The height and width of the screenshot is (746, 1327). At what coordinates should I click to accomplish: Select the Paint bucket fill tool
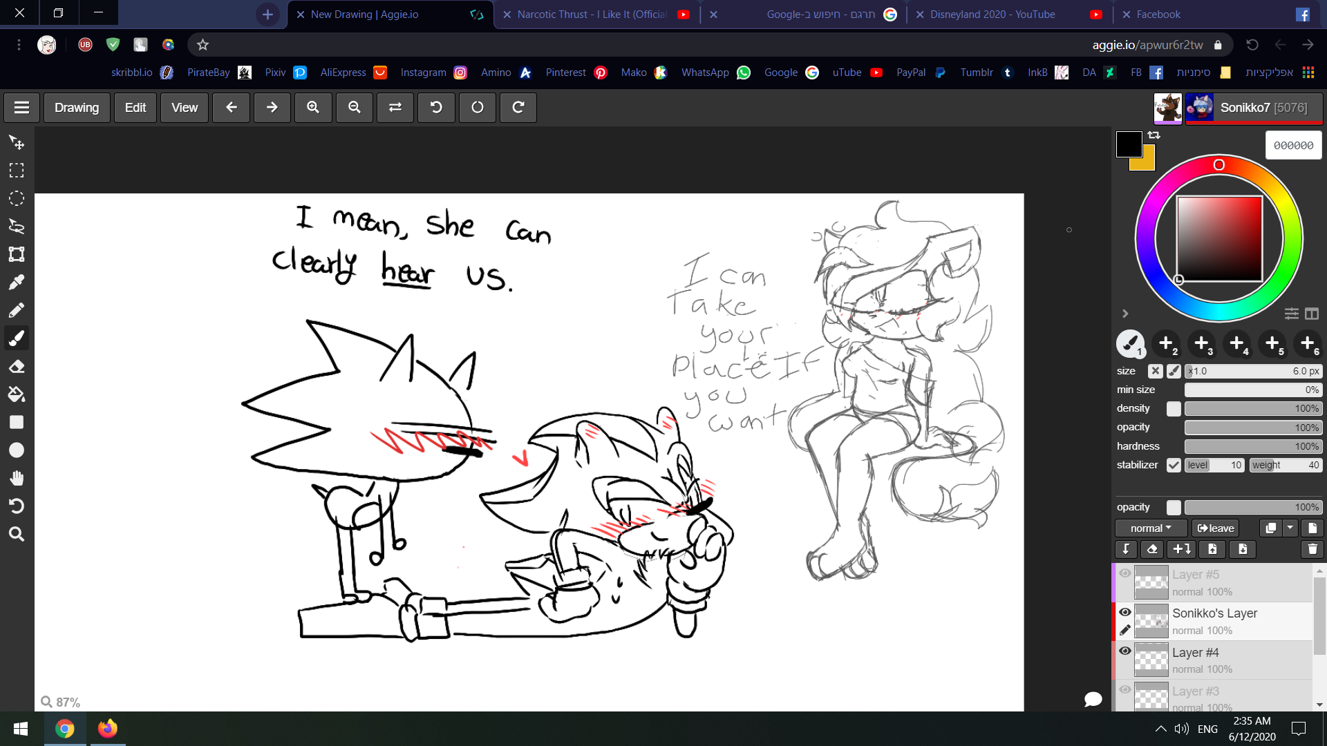coord(17,394)
